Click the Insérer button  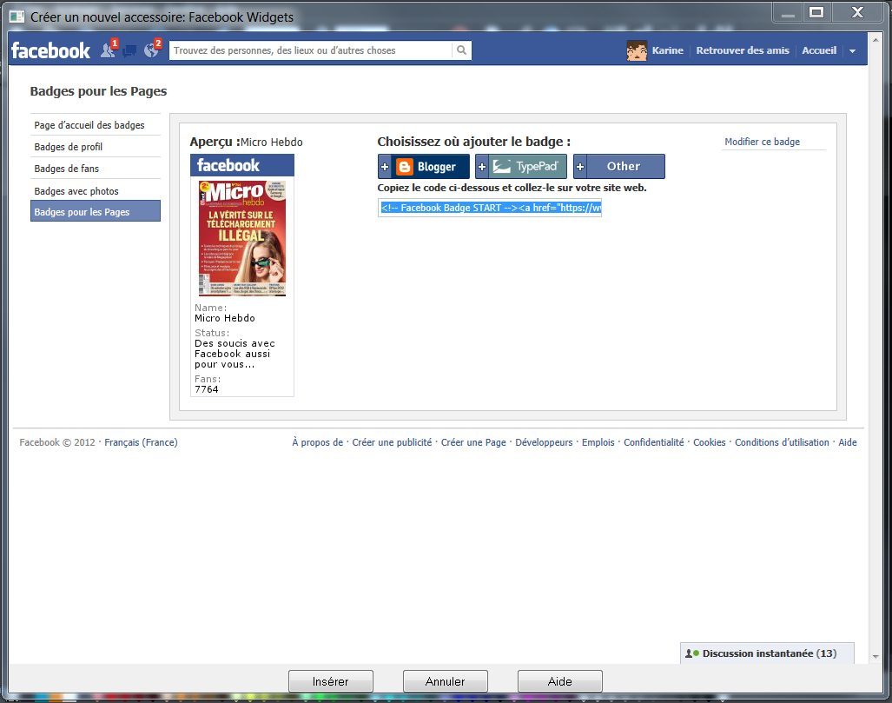click(331, 681)
